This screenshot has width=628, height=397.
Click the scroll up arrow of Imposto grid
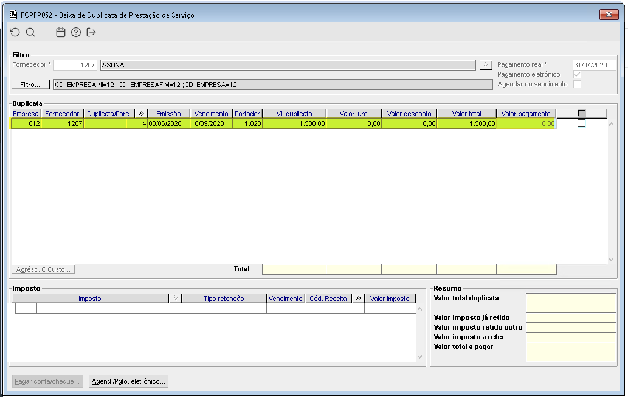[419, 309]
